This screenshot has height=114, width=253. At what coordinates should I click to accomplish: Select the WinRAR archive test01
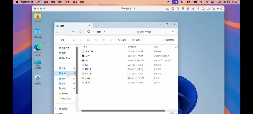86,56
